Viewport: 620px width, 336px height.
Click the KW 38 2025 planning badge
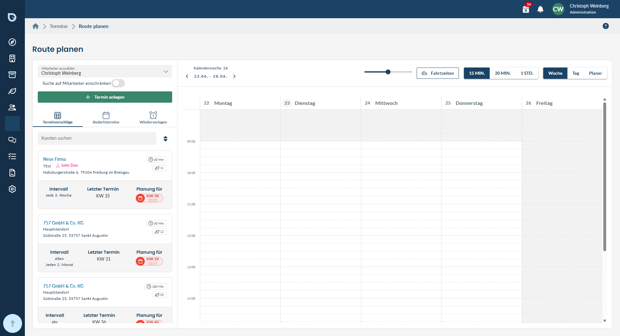[x=149, y=198]
